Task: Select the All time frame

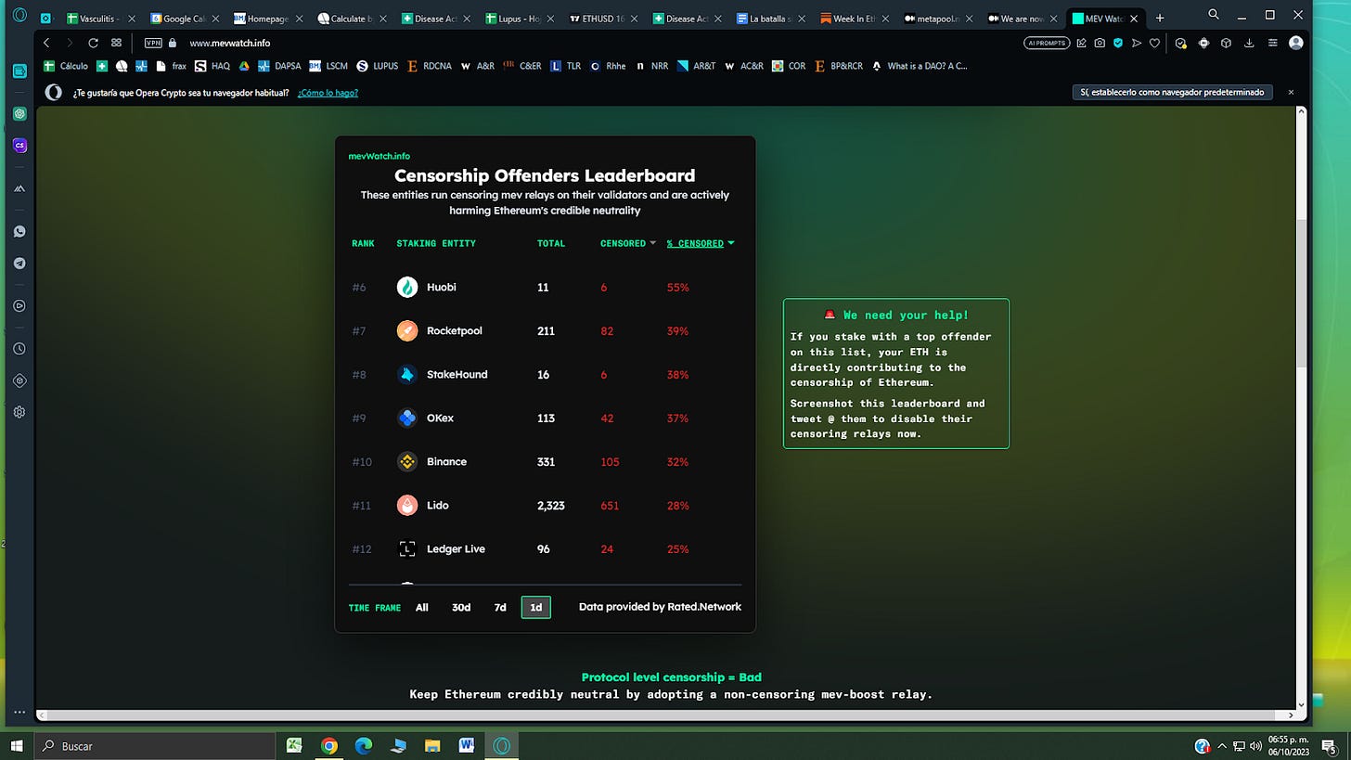Action: tap(422, 607)
